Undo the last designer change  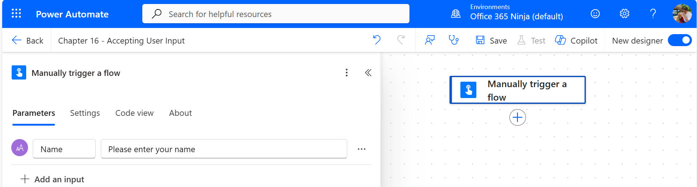click(377, 40)
